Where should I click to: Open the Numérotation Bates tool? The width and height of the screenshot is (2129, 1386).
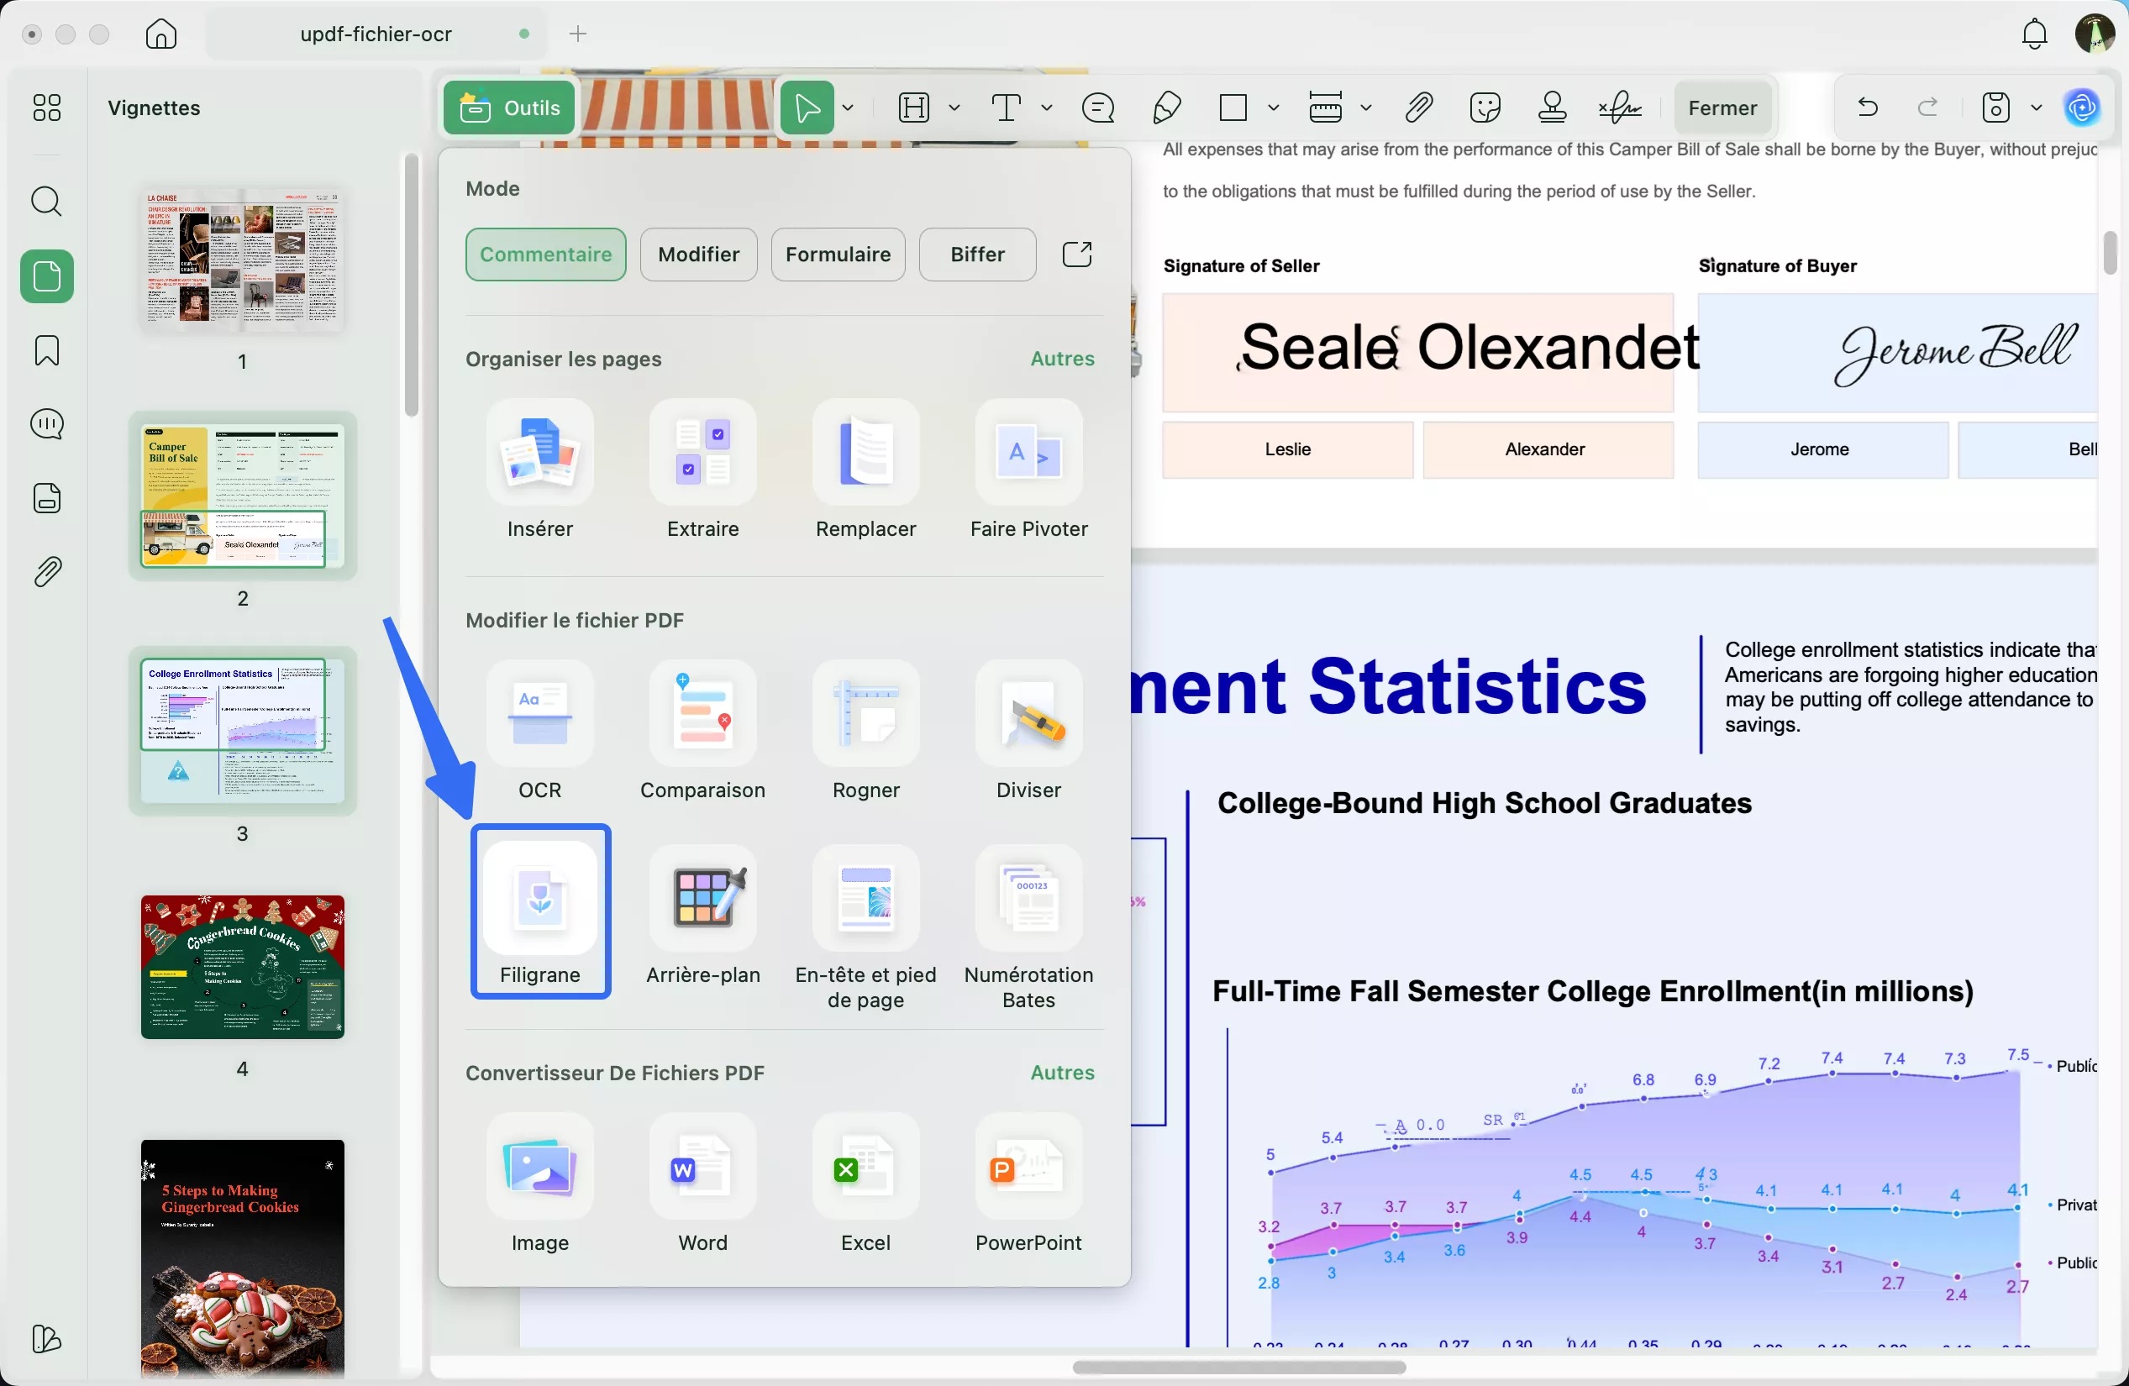point(1028,899)
